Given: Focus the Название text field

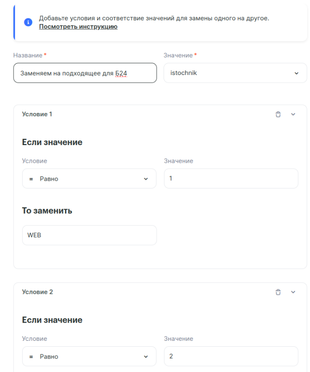Looking at the screenshot, I should pyautogui.click(x=85, y=73).
